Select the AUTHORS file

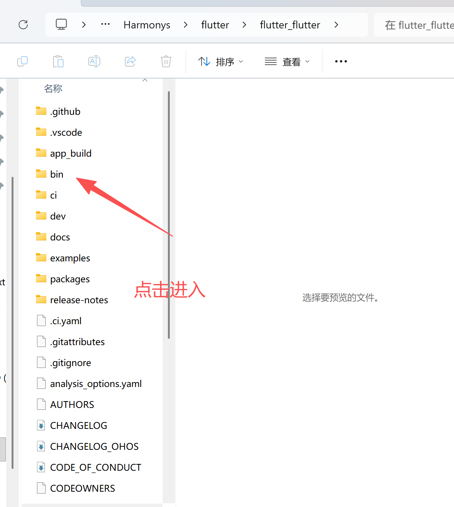point(72,404)
